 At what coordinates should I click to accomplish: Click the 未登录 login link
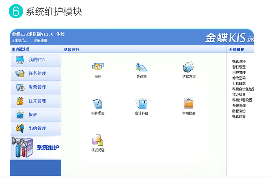[20, 40]
